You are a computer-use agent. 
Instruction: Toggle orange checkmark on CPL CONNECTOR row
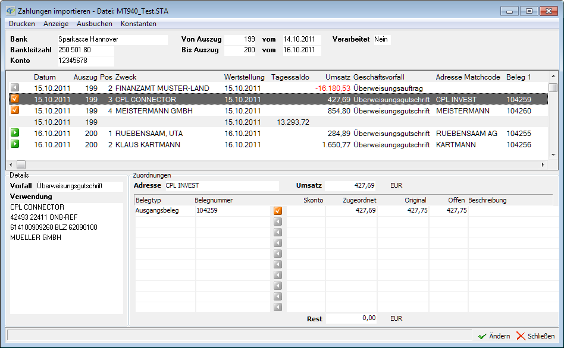tap(15, 99)
